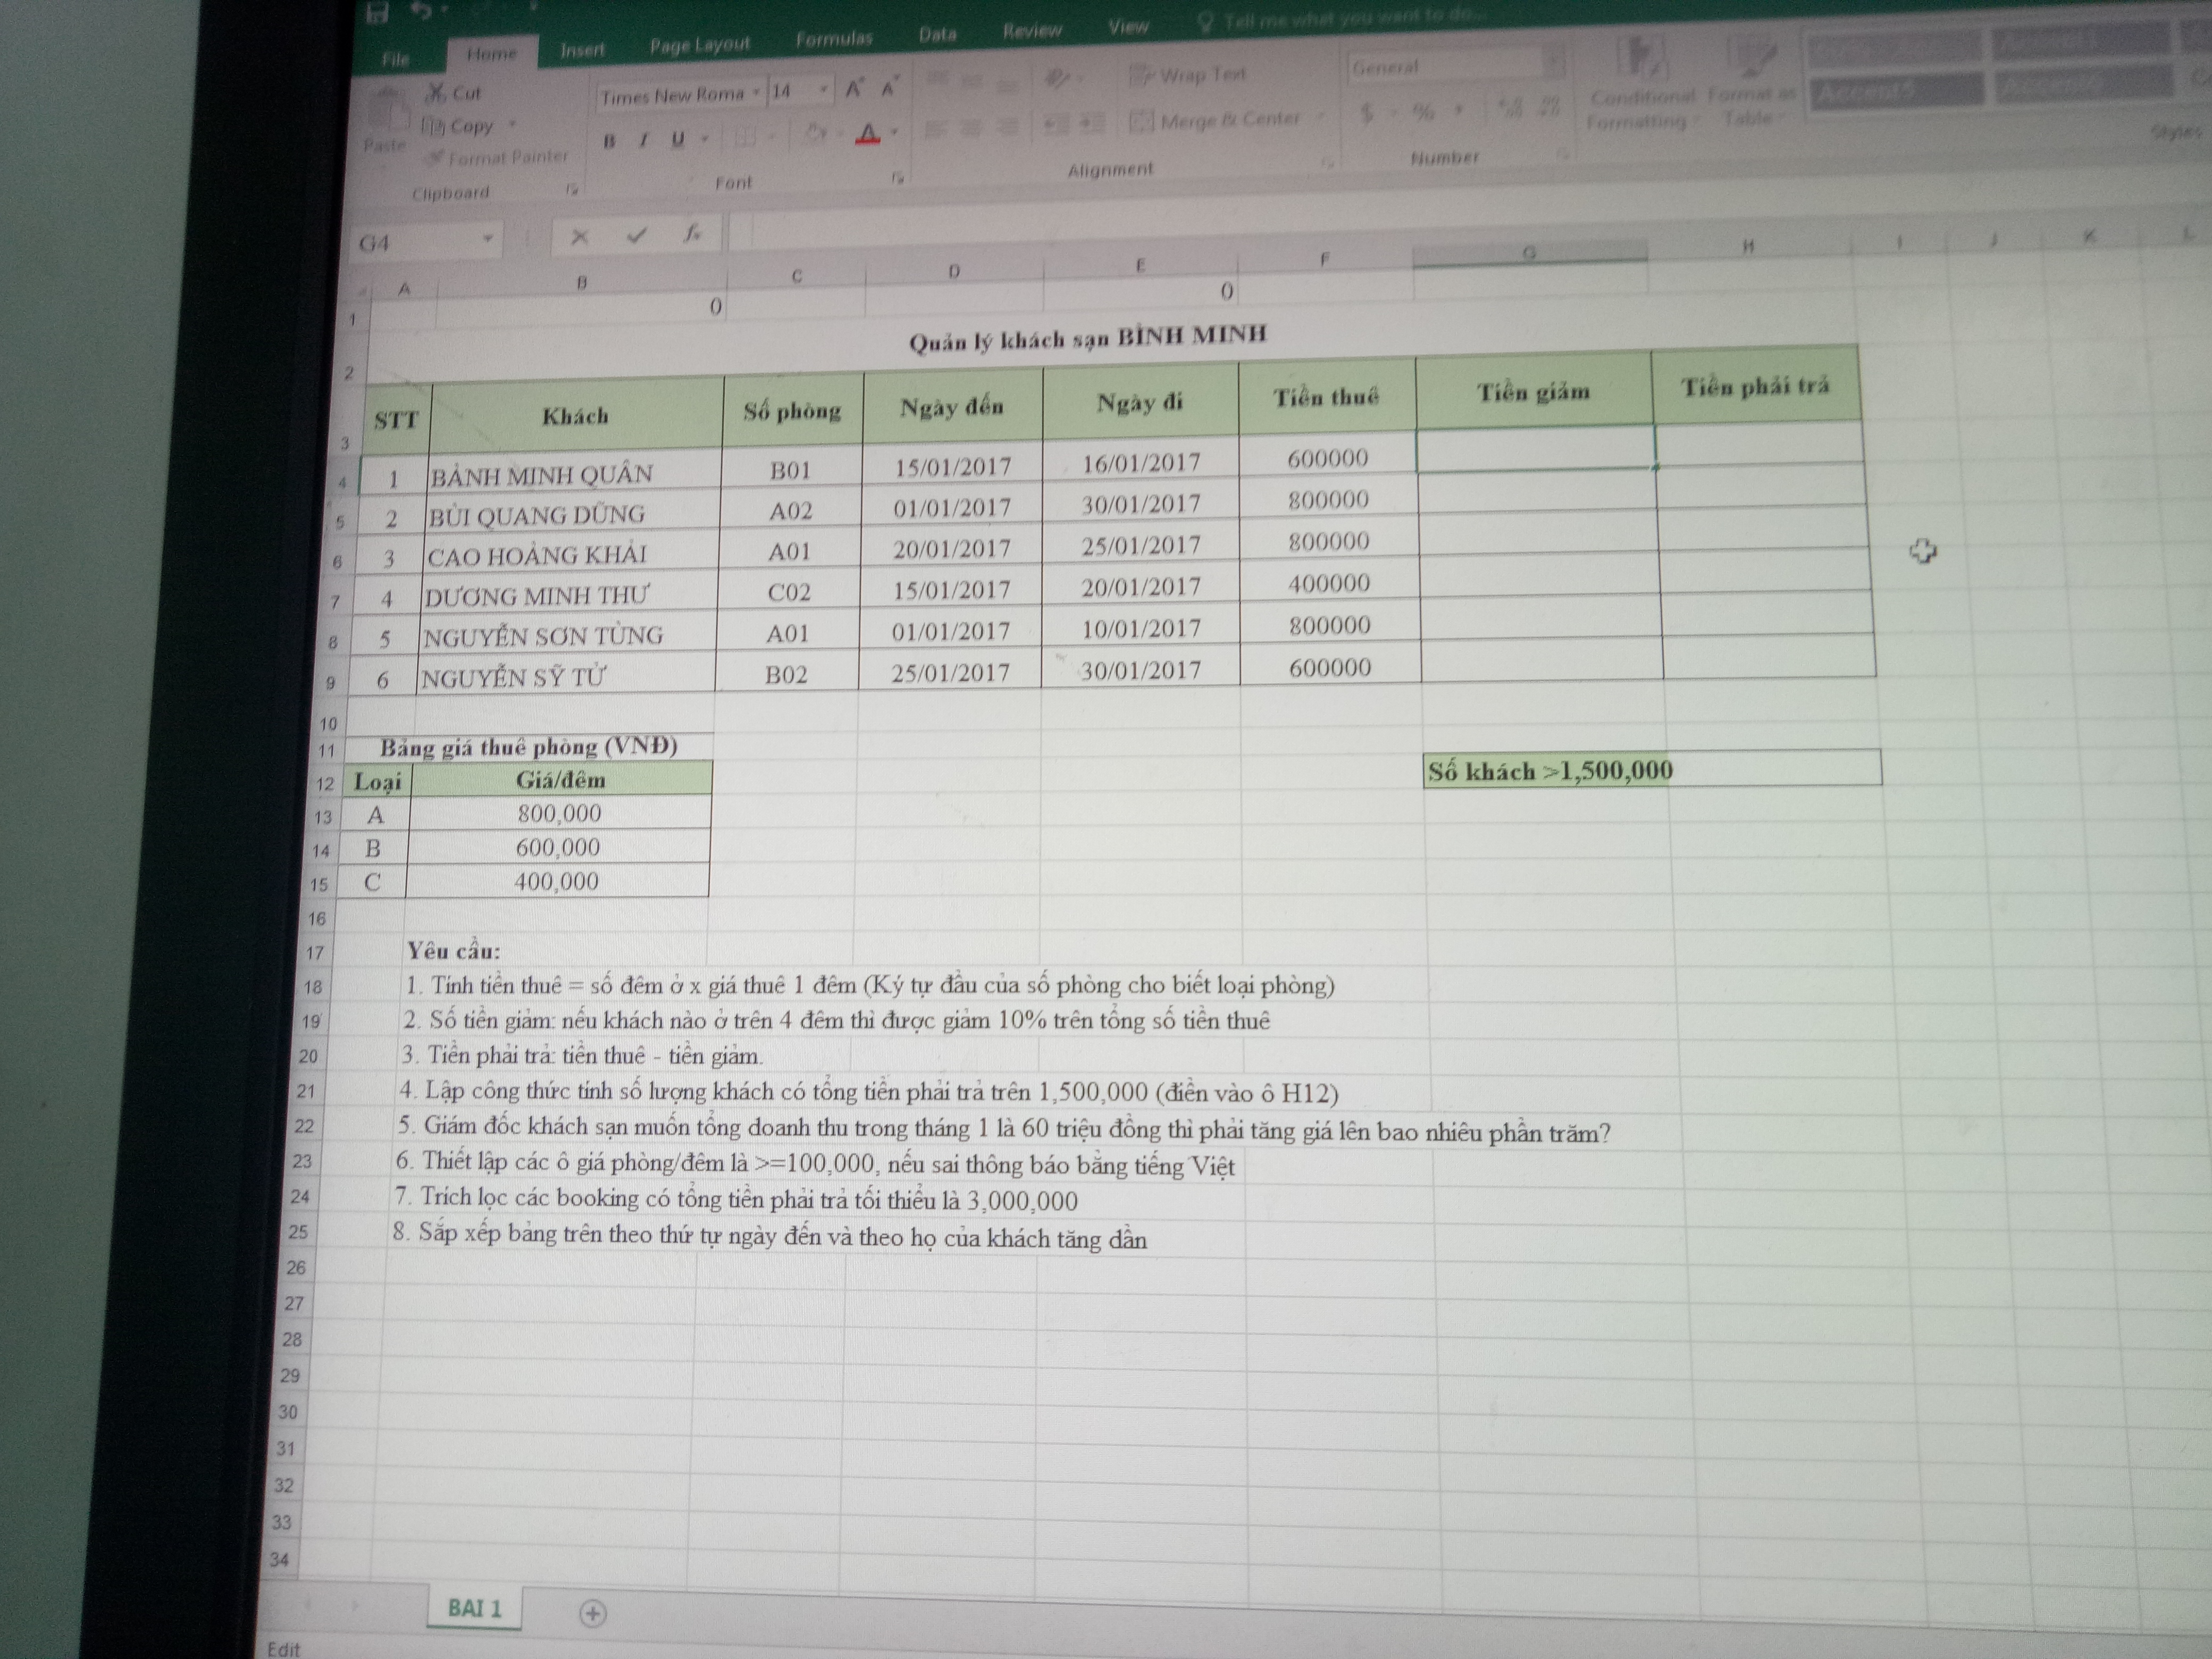
Task: Open the font size 14 dropdown
Action: tap(824, 90)
